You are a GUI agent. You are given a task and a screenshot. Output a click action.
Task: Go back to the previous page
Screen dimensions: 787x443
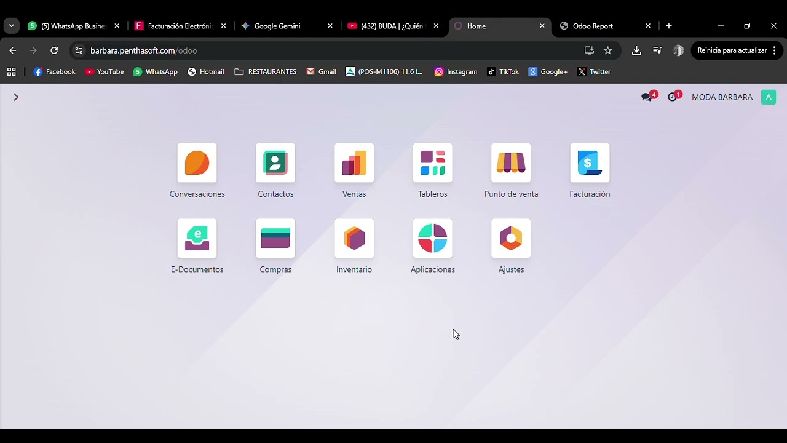[x=13, y=50]
